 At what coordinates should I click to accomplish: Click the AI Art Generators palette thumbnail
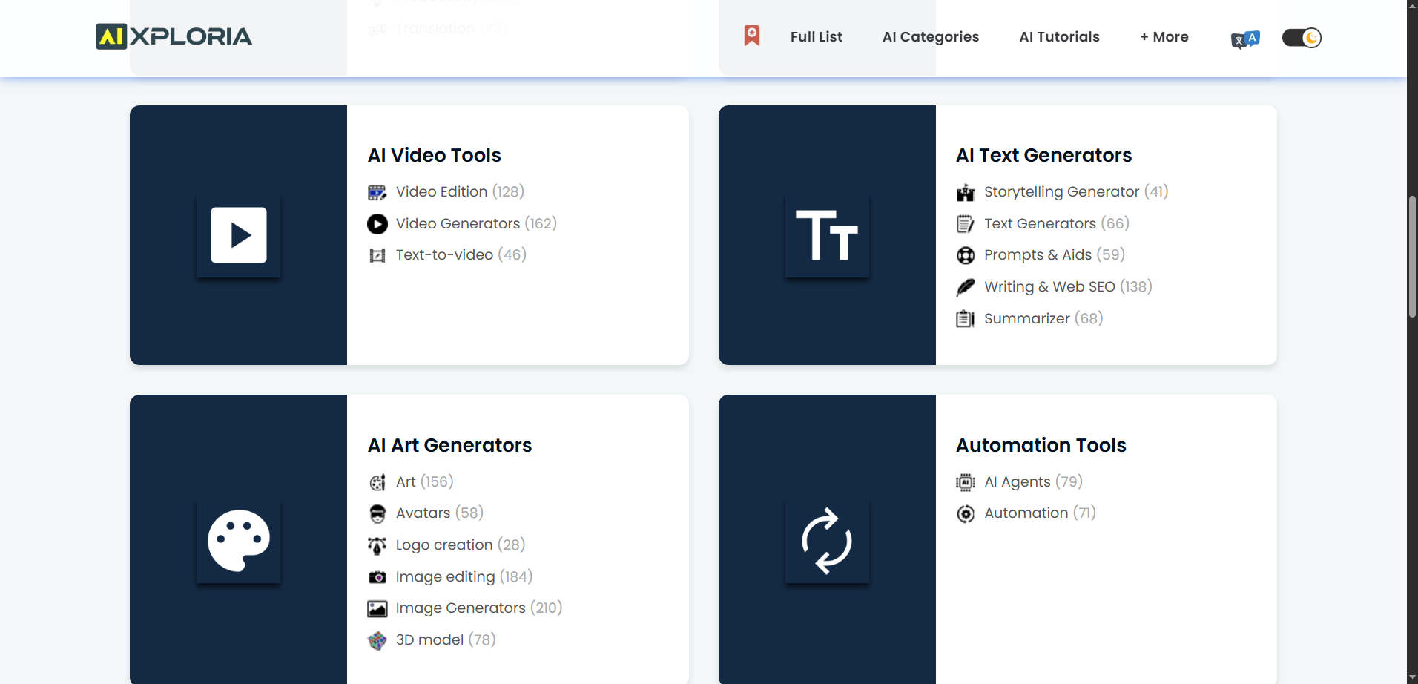point(239,540)
